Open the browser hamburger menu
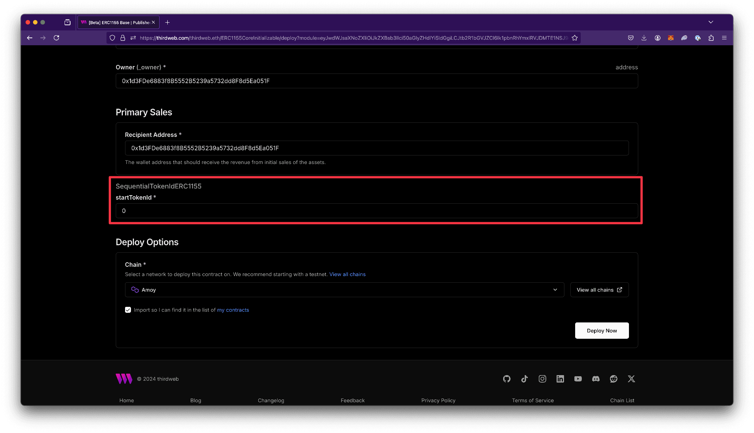This screenshot has height=433, width=754. pyautogui.click(x=724, y=37)
